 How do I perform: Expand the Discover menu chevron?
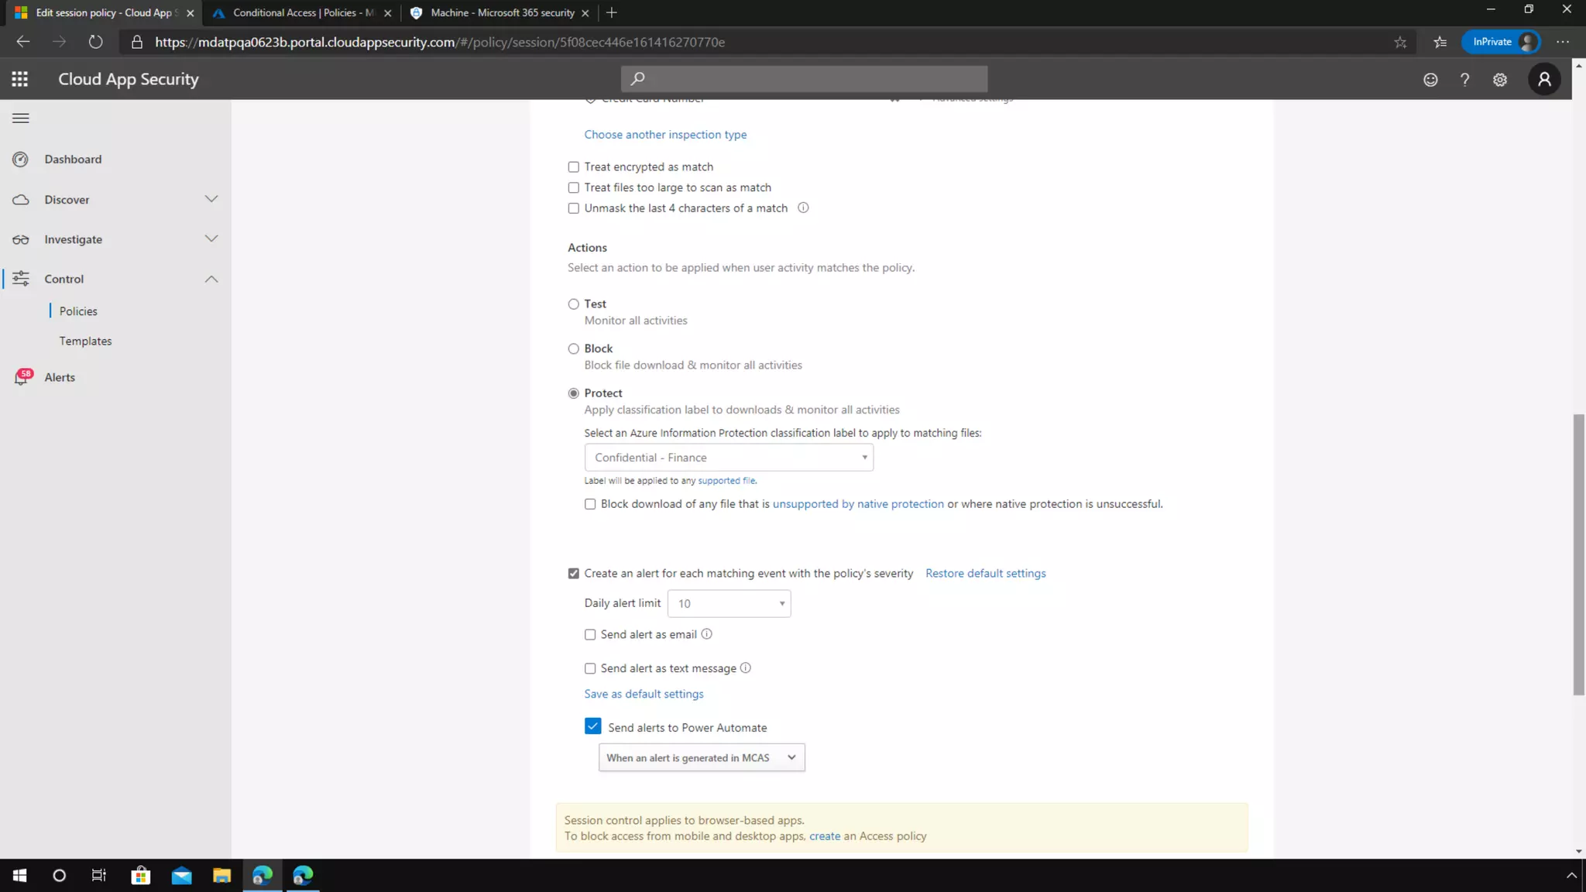coord(211,199)
